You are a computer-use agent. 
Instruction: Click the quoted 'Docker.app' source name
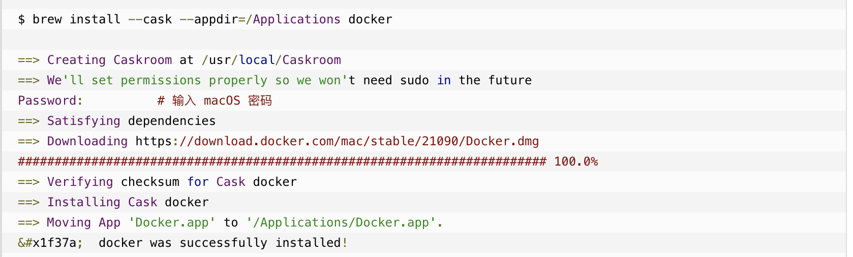click(x=172, y=222)
